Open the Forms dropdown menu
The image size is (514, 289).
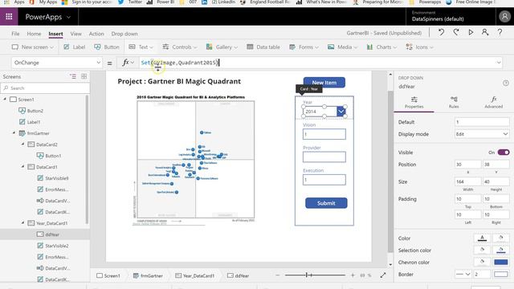(x=304, y=47)
